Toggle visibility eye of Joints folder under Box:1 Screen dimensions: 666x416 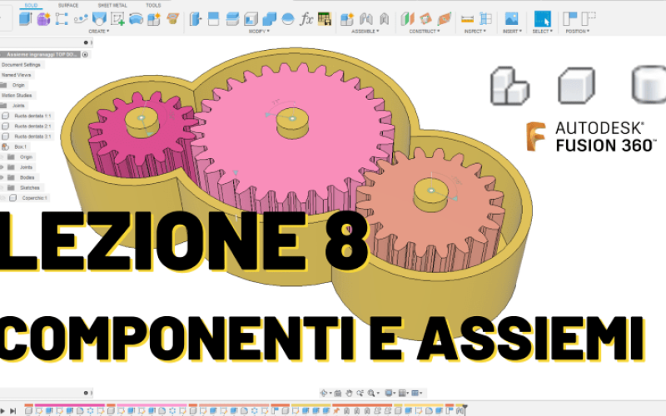2,167
